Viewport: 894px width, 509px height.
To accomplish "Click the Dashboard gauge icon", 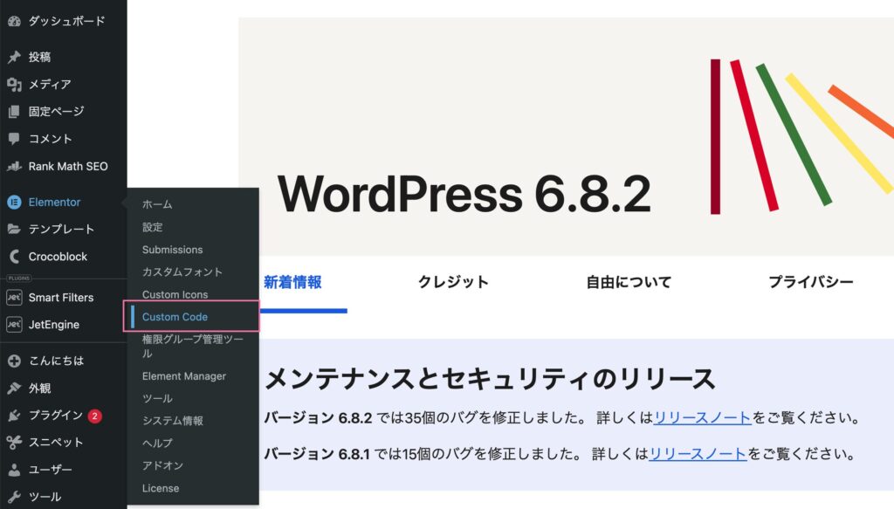I will (x=14, y=21).
